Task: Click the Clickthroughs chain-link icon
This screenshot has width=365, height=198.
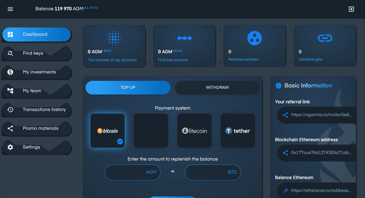Action: click(x=325, y=38)
